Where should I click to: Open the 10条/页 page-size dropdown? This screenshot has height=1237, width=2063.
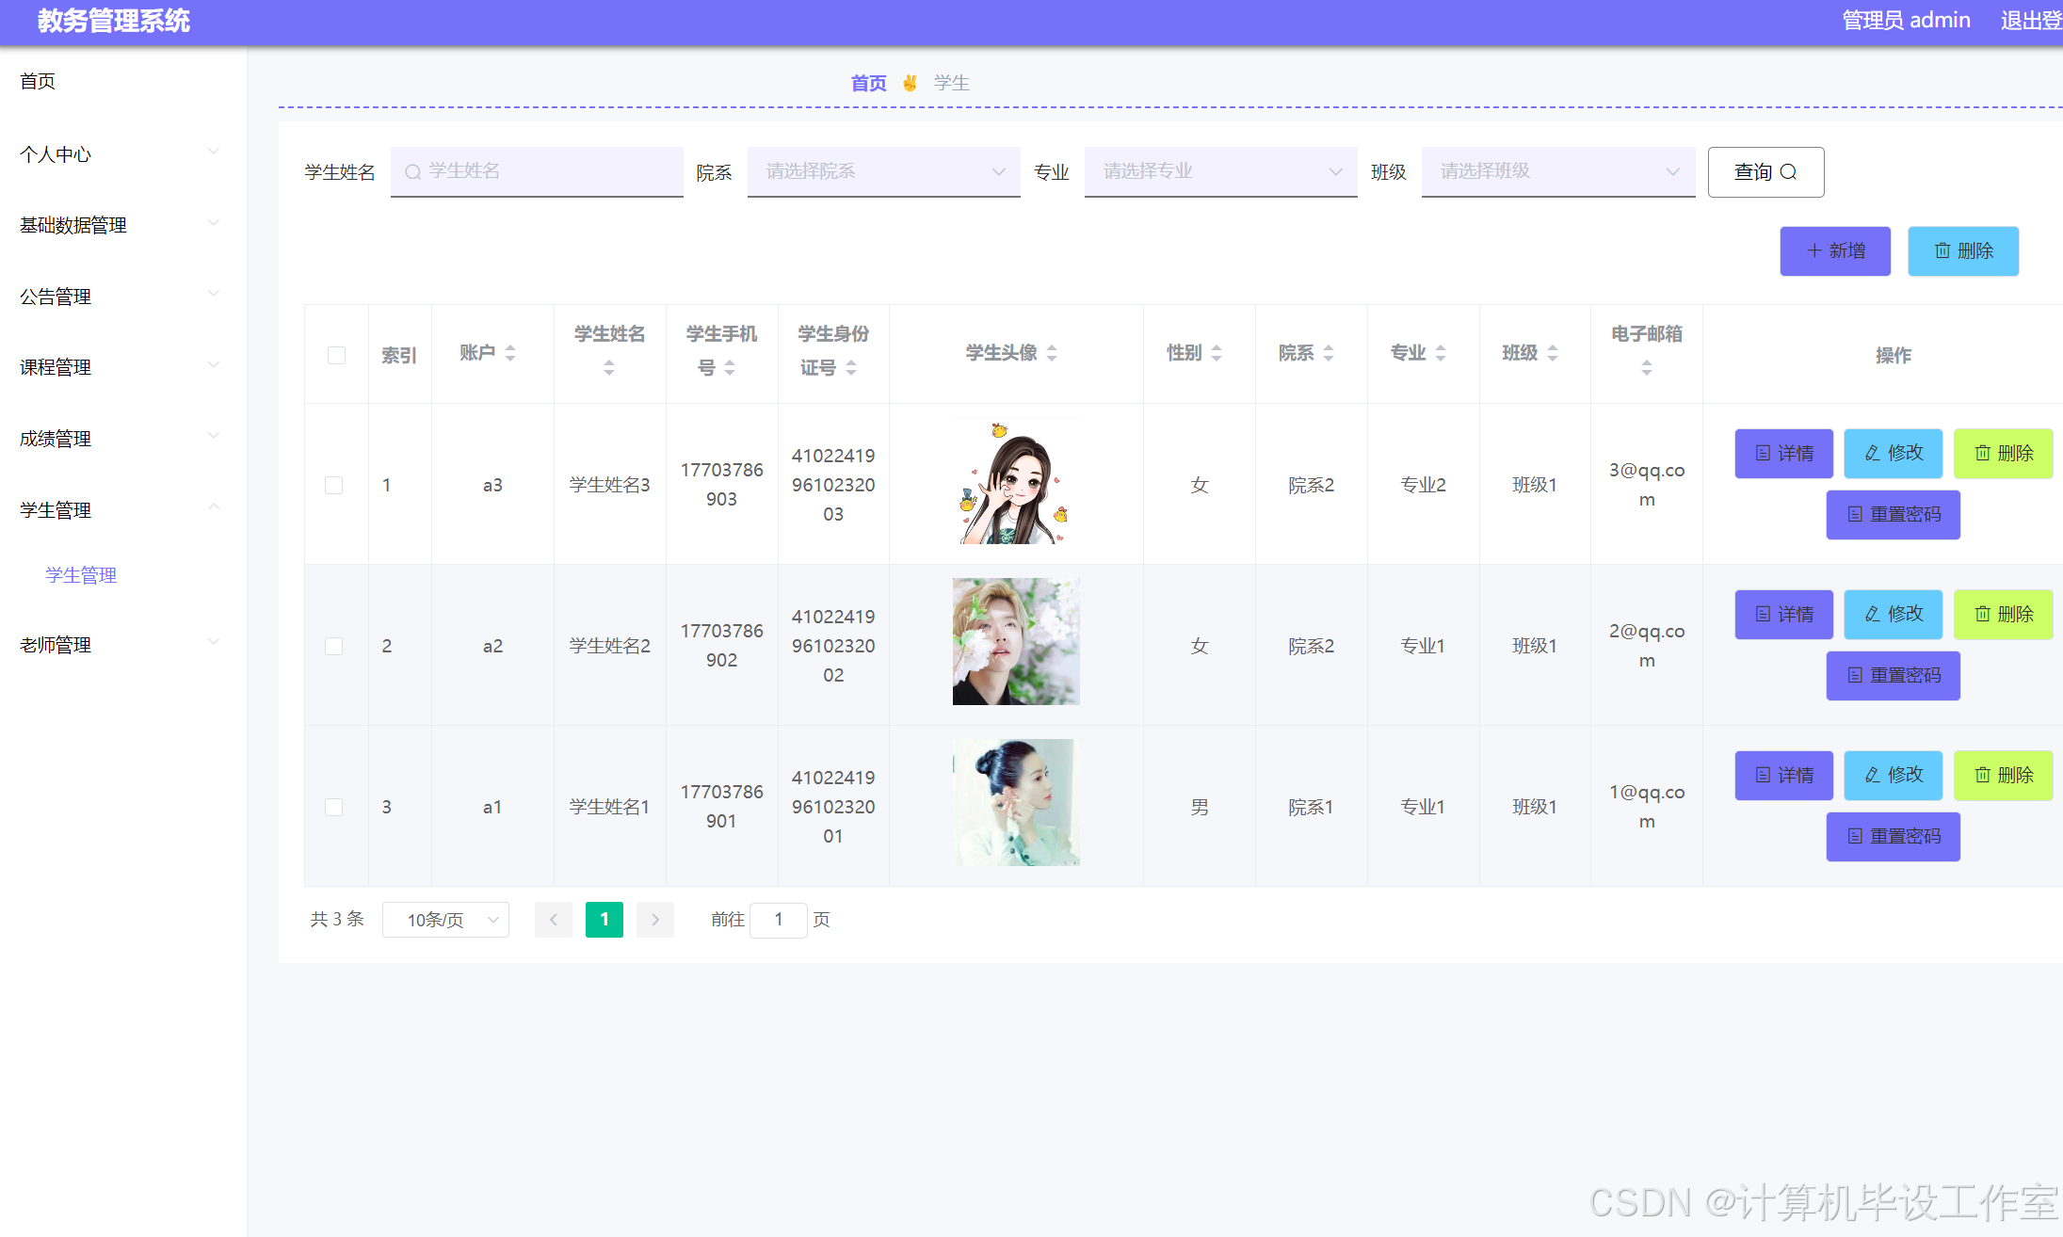point(445,920)
